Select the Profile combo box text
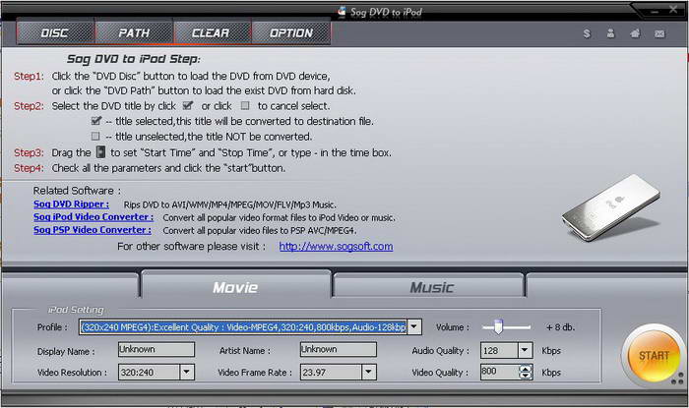 (x=243, y=326)
